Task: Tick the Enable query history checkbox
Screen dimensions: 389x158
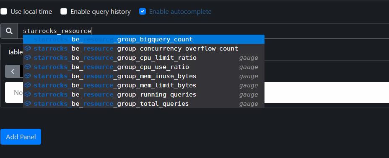Action: (64, 11)
